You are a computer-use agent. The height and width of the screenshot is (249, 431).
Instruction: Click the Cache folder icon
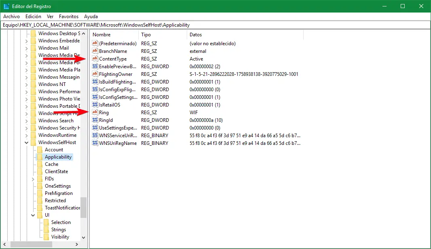coord(40,164)
